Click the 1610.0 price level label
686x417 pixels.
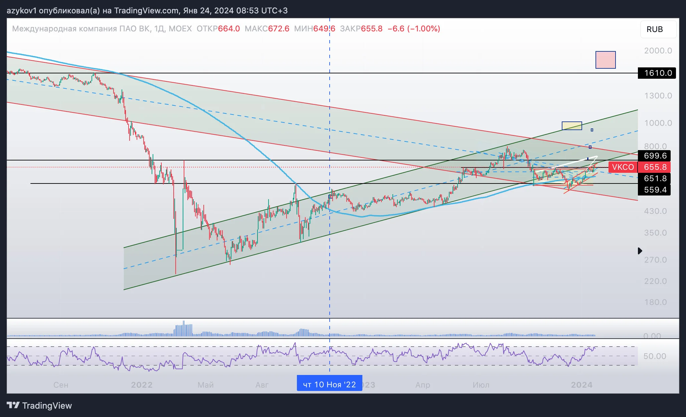[x=657, y=73]
